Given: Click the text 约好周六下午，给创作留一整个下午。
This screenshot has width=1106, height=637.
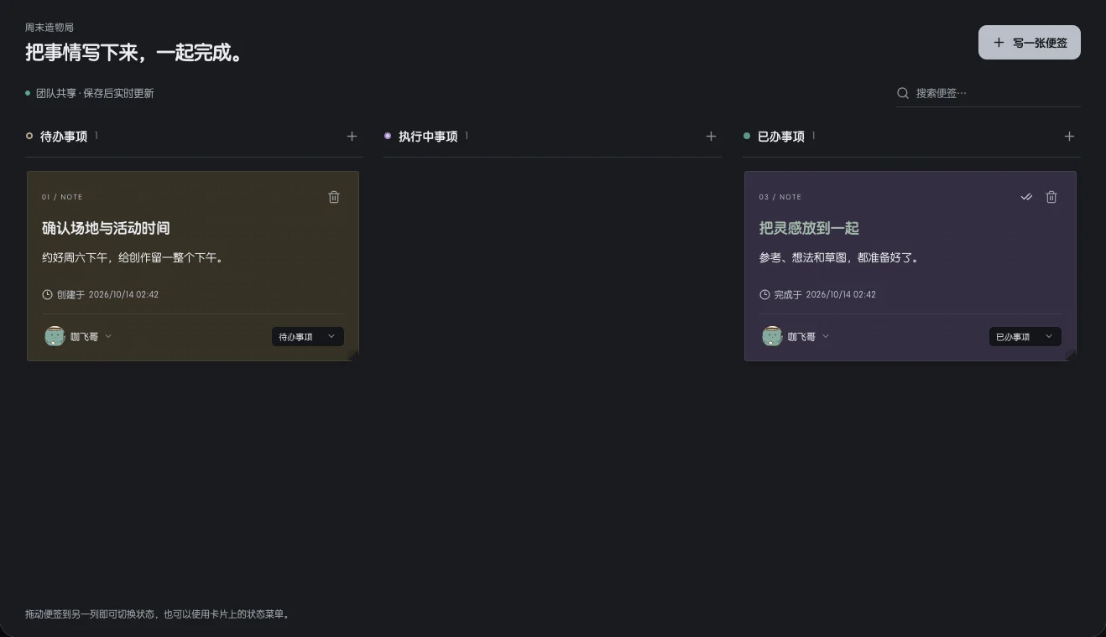Looking at the screenshot, I should (x=134, y=258).
